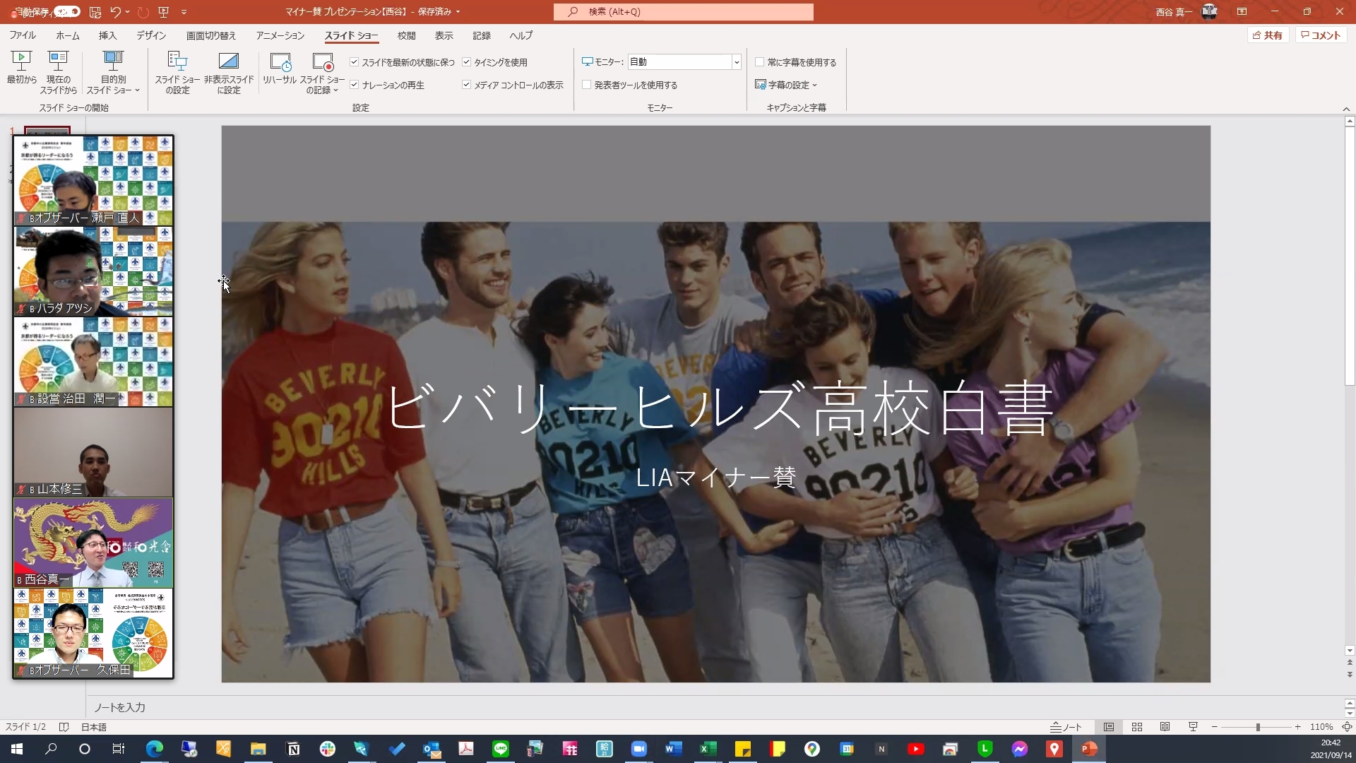Click the Save icon in title bar
This screenshot has width=1356, height=763.
pos(95,12)
